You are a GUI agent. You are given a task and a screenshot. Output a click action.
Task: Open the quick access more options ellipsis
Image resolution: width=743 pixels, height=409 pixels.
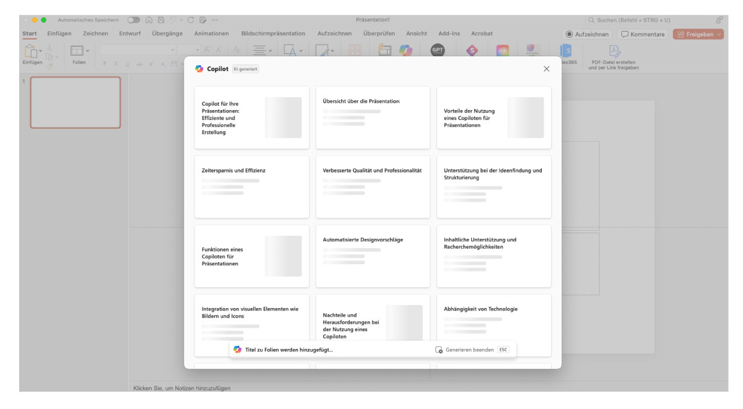point(214,20)
